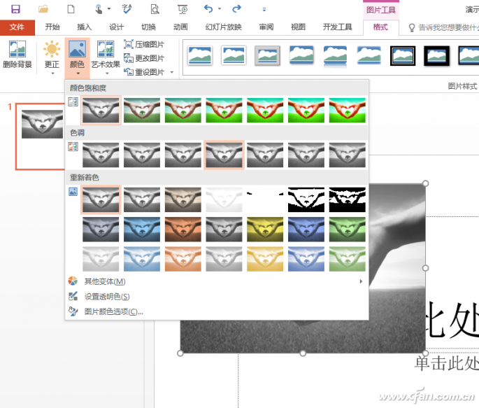Viewport: 479px width, 408px height.
Task: Select slide 1 thumbnail in slide panel
Action: click(41, 136)
